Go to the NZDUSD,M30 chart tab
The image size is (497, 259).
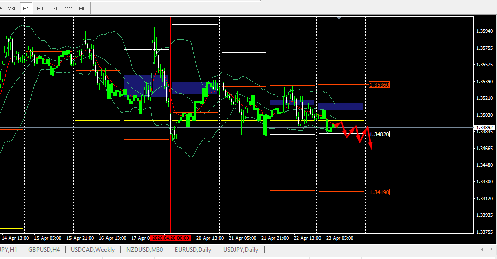pos(145,250)
